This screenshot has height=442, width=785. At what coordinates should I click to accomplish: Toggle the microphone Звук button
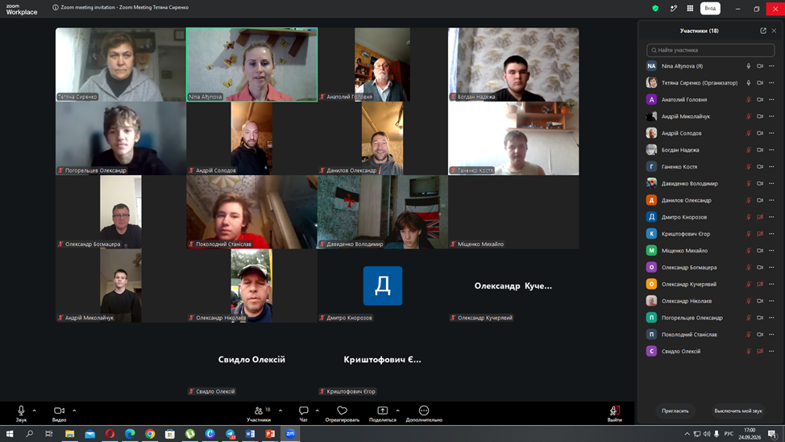(21, 414)
